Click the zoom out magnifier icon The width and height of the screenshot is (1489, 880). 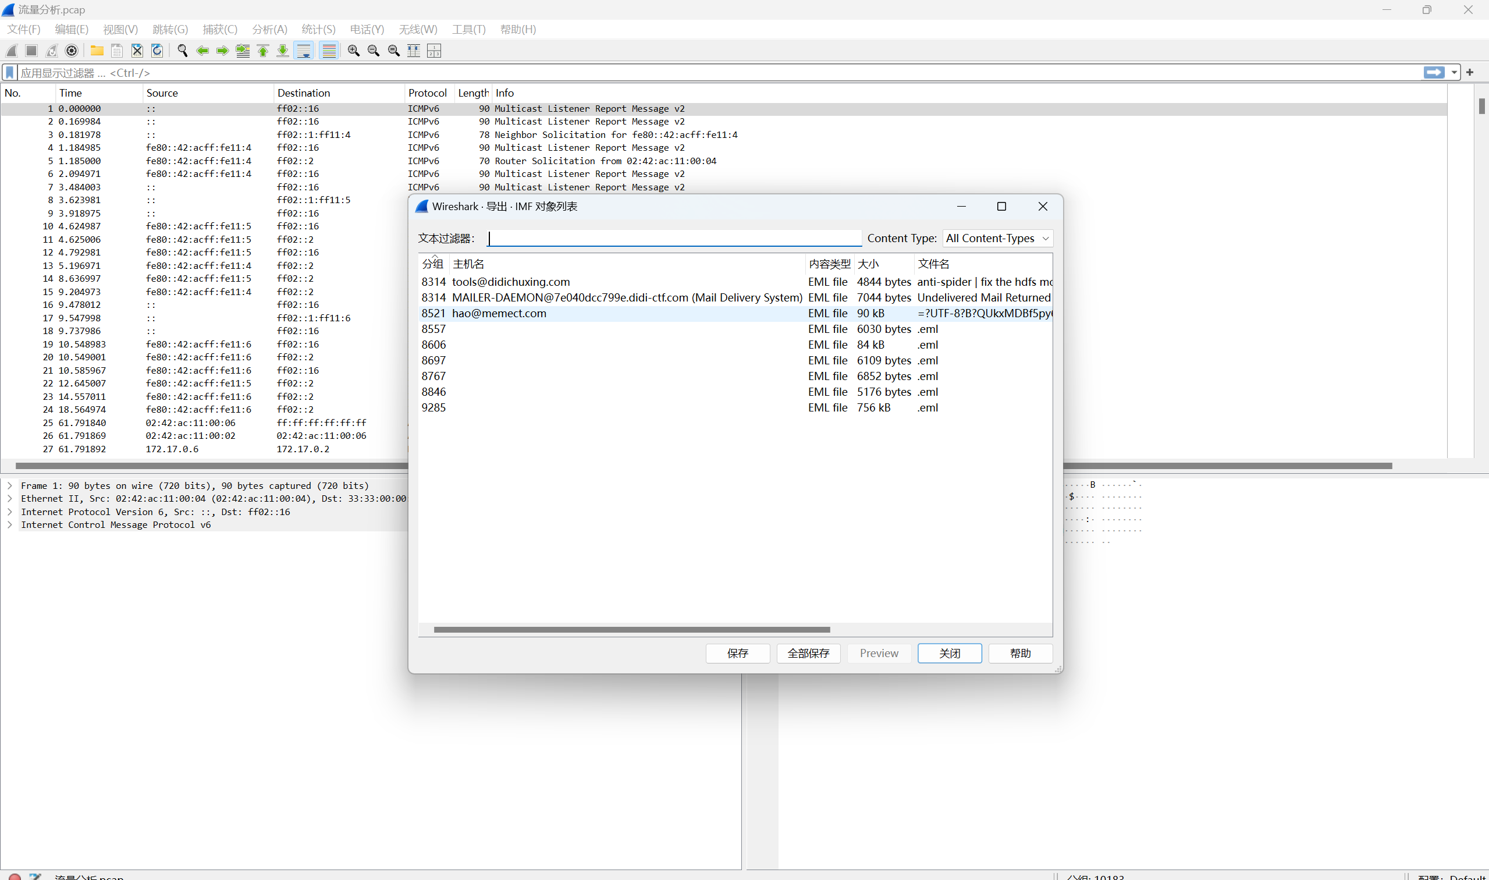pyautogui.click(x=374, y=51)
